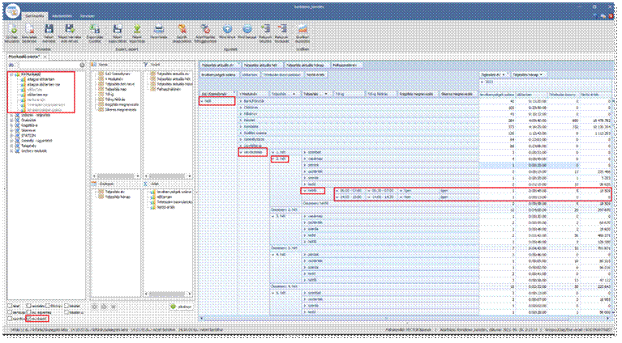Tick the first checkbox in bottom-left options
This screenshot has width=622, height=343.
(11, 307)
